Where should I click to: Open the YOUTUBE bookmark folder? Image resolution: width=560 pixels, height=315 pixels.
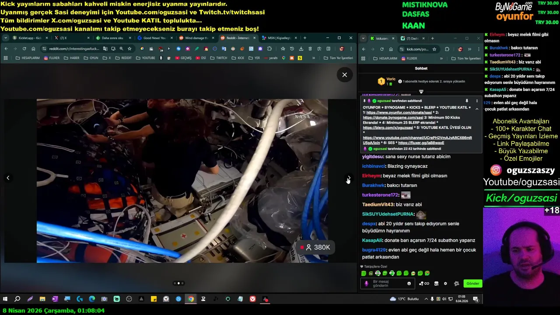click(x=145, y=58)
